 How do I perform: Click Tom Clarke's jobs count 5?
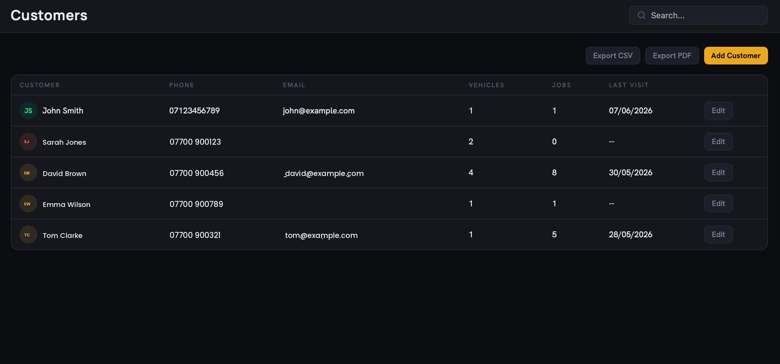coord(554,234)
